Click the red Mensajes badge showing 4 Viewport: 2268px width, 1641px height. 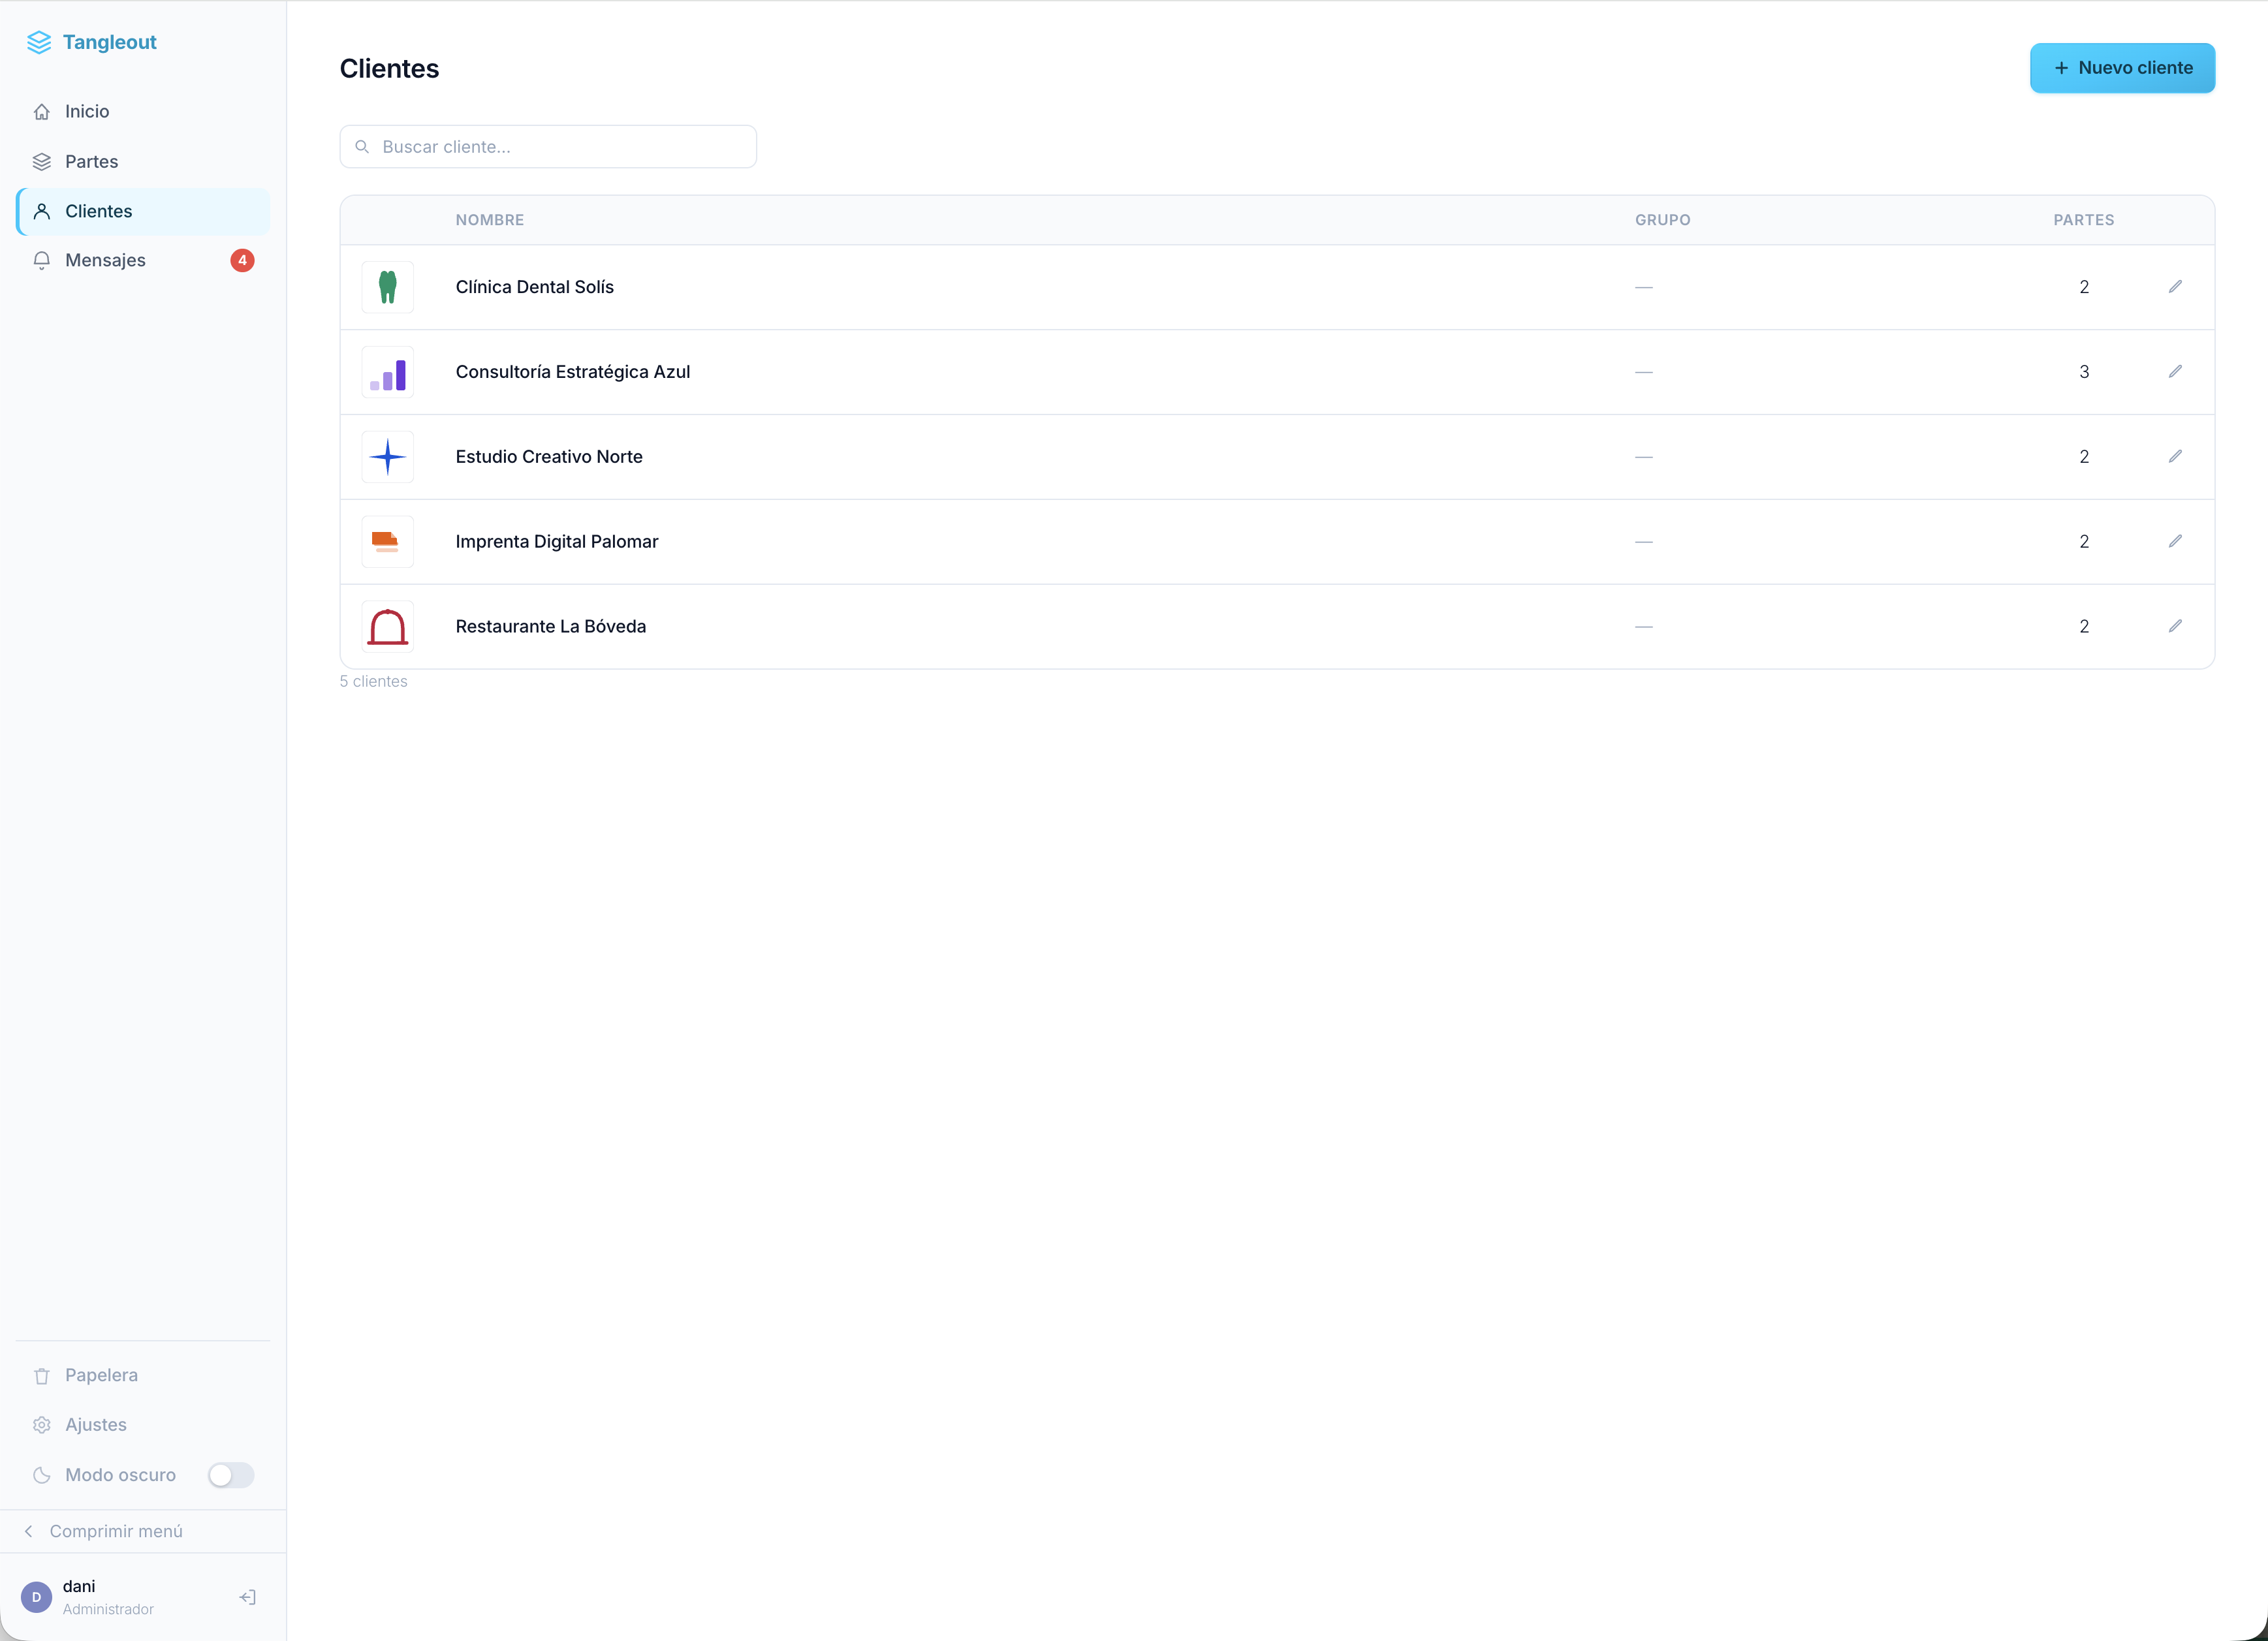(242, 260)
